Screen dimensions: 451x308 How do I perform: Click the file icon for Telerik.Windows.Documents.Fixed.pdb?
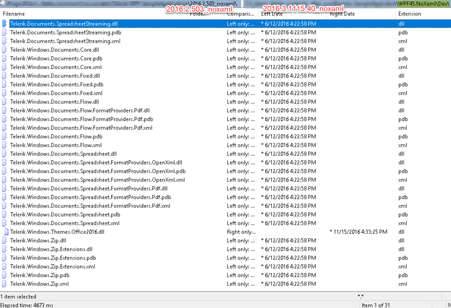click(x=4, y=84)
